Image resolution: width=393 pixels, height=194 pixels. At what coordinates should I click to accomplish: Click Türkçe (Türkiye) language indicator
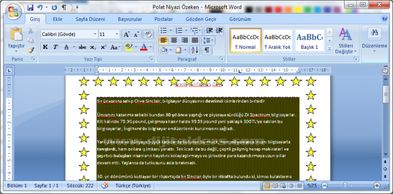coord(133,186)
